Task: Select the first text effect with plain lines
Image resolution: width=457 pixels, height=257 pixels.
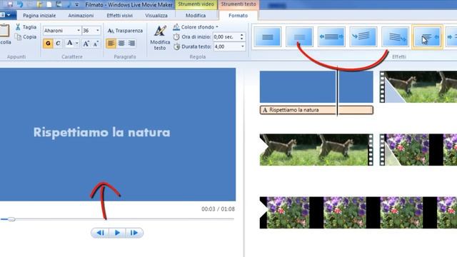Action: coord(268,36)
